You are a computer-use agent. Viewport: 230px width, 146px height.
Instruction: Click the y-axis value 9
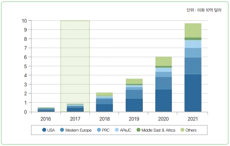pyautogui.click(x=26, y=30)
